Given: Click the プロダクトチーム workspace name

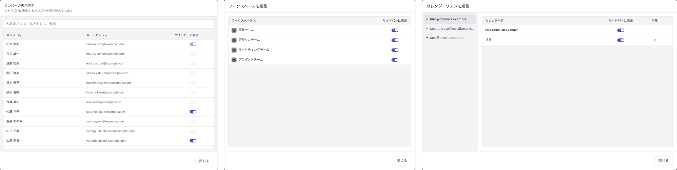Looking at the screenshot, I should 251,60.
